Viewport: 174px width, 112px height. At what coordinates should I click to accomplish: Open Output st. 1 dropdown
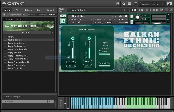(x=91, y=20)
